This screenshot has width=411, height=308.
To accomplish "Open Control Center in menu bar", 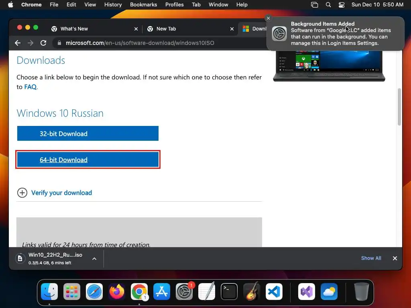I will [341, 5].
